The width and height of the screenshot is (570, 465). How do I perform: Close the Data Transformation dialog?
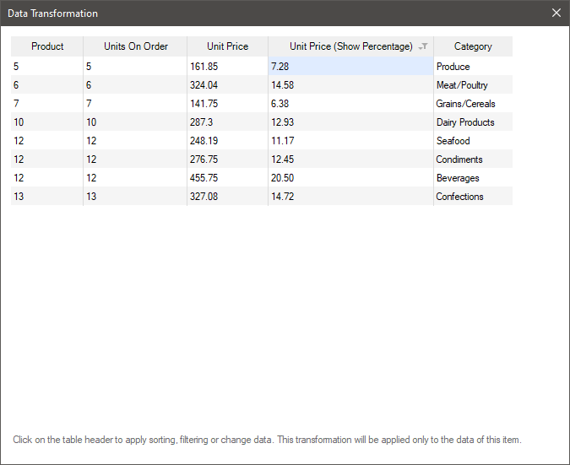(x=556, y=14)
